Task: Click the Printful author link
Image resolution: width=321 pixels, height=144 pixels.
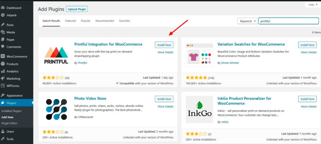Action: click(82, 63)
